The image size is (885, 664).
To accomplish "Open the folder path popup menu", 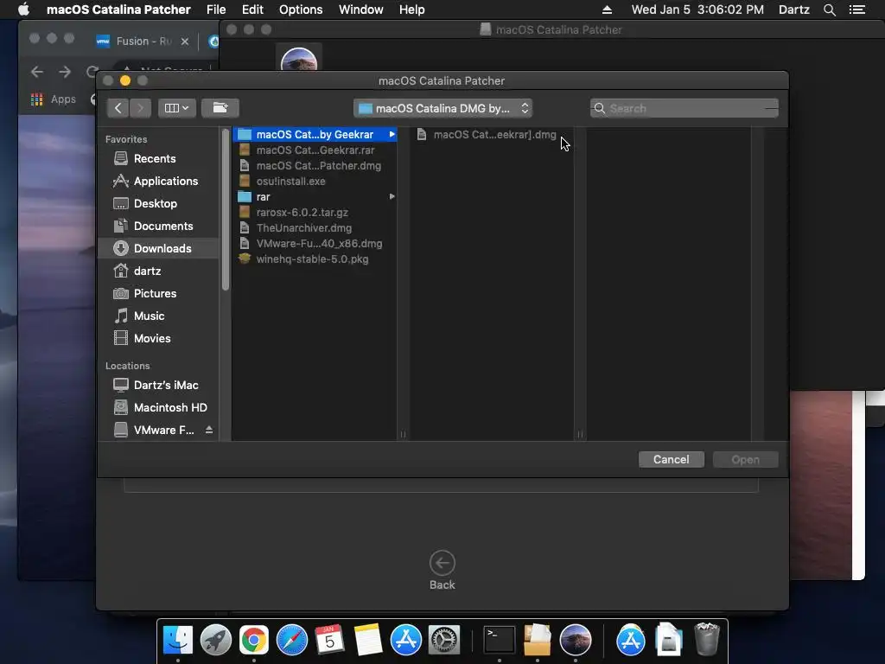I will pos(443,108).
